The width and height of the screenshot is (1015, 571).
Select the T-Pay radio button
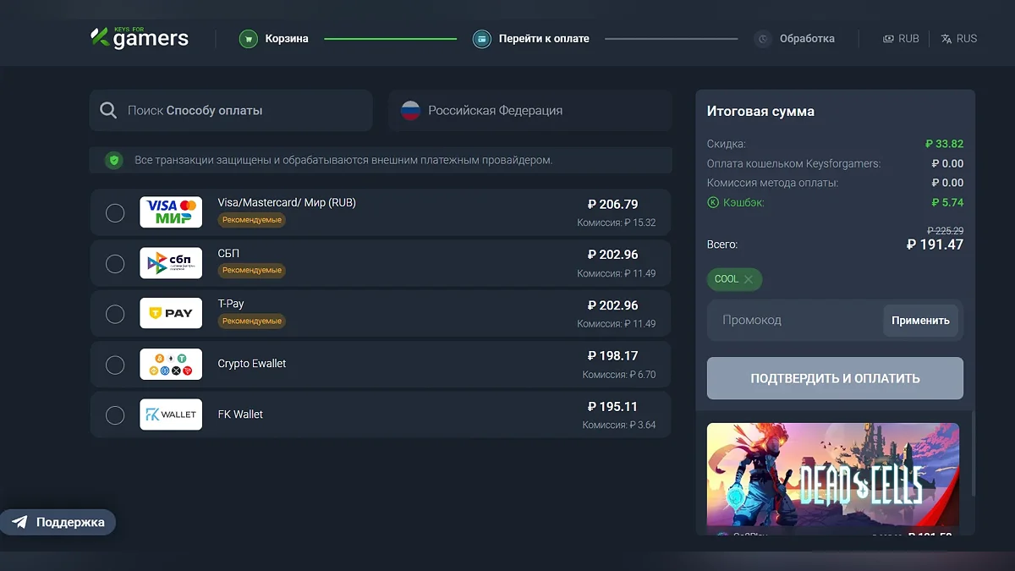(x=115, y=314)
